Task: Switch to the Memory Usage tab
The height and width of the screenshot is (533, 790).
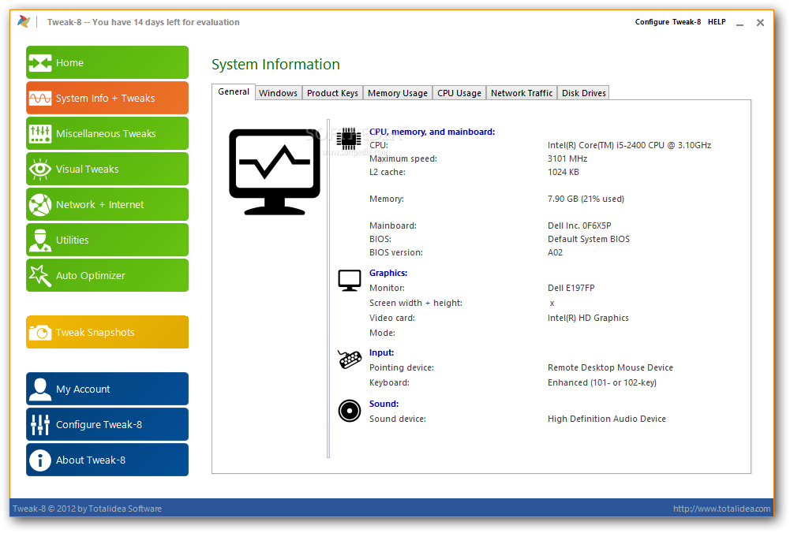Action: coord(398,93)
